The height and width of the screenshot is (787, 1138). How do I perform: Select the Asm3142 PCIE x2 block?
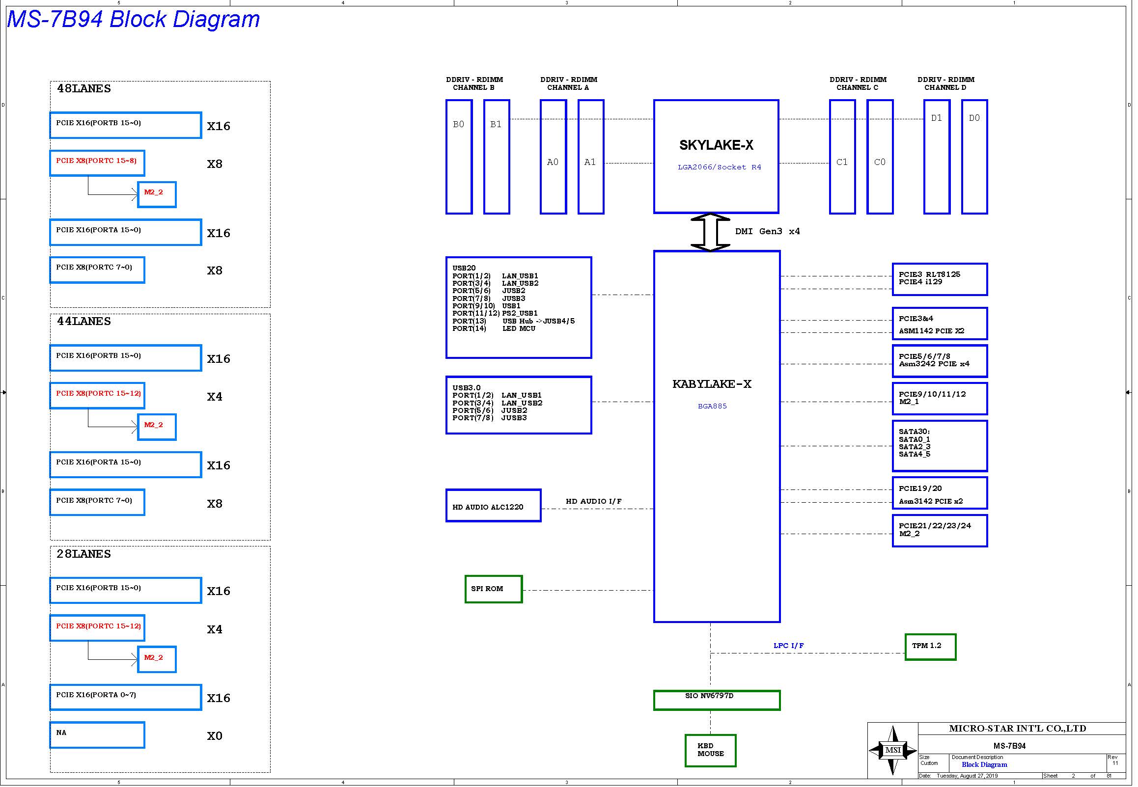point(940,493)
